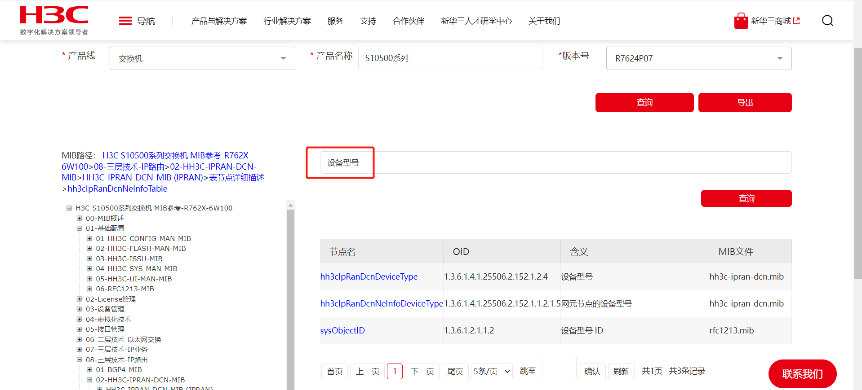Viewport: 862px width, 390px height.
Task: Jump to 尾页 in pagination
Action: pos(455,371)
